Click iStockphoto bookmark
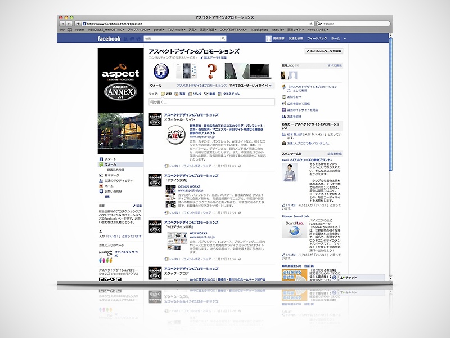 (x=260, y=30)
